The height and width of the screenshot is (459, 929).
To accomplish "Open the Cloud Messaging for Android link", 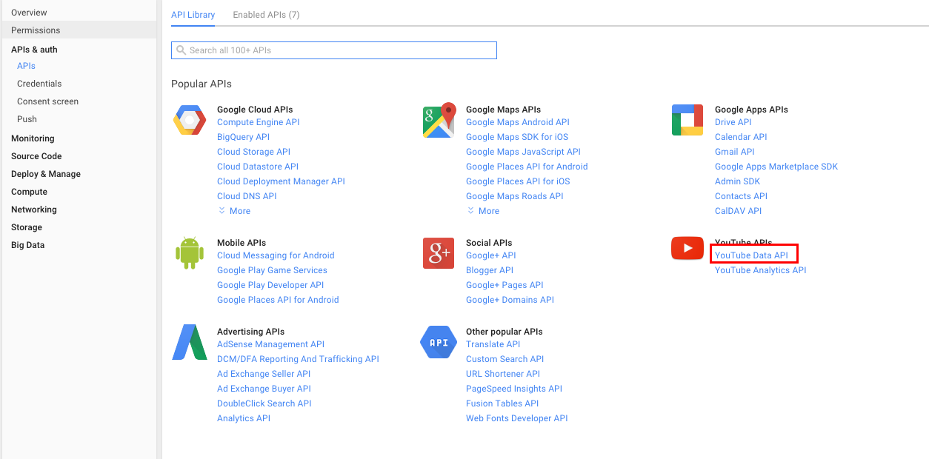I will click(x=276, y=255).
